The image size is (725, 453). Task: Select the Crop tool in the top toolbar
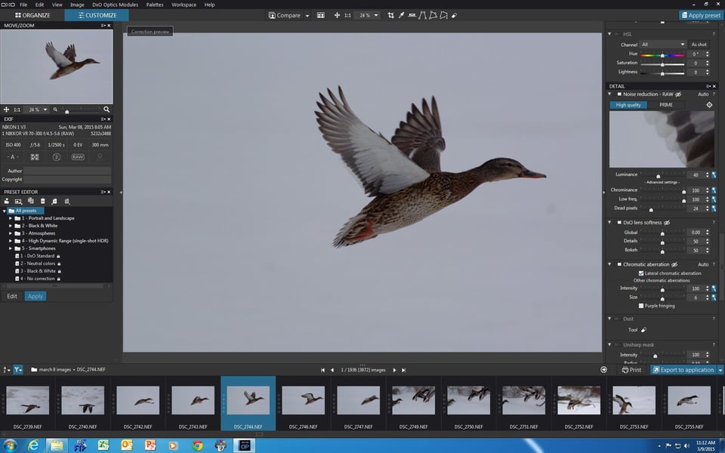click(x=390, y=15)
